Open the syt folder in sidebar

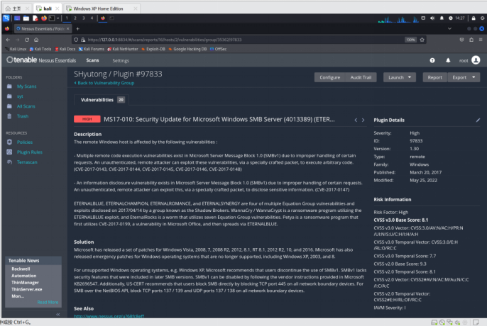pyautogui.click(x=20, y=96)
